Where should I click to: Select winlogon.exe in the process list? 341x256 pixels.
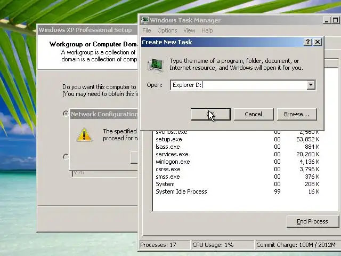[x=237, y=162]
